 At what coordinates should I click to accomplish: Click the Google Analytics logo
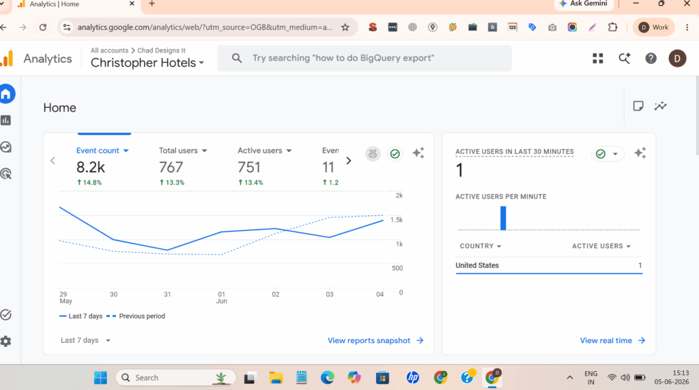click(x=7, y=59)
